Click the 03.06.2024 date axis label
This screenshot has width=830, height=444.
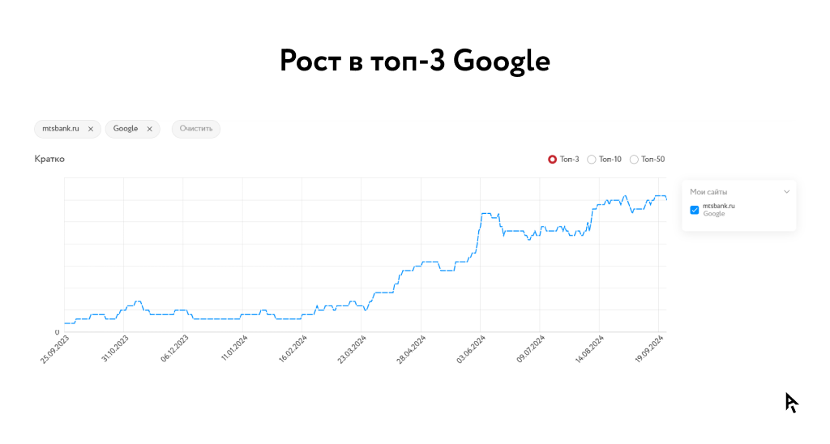[x=470, y=349]
